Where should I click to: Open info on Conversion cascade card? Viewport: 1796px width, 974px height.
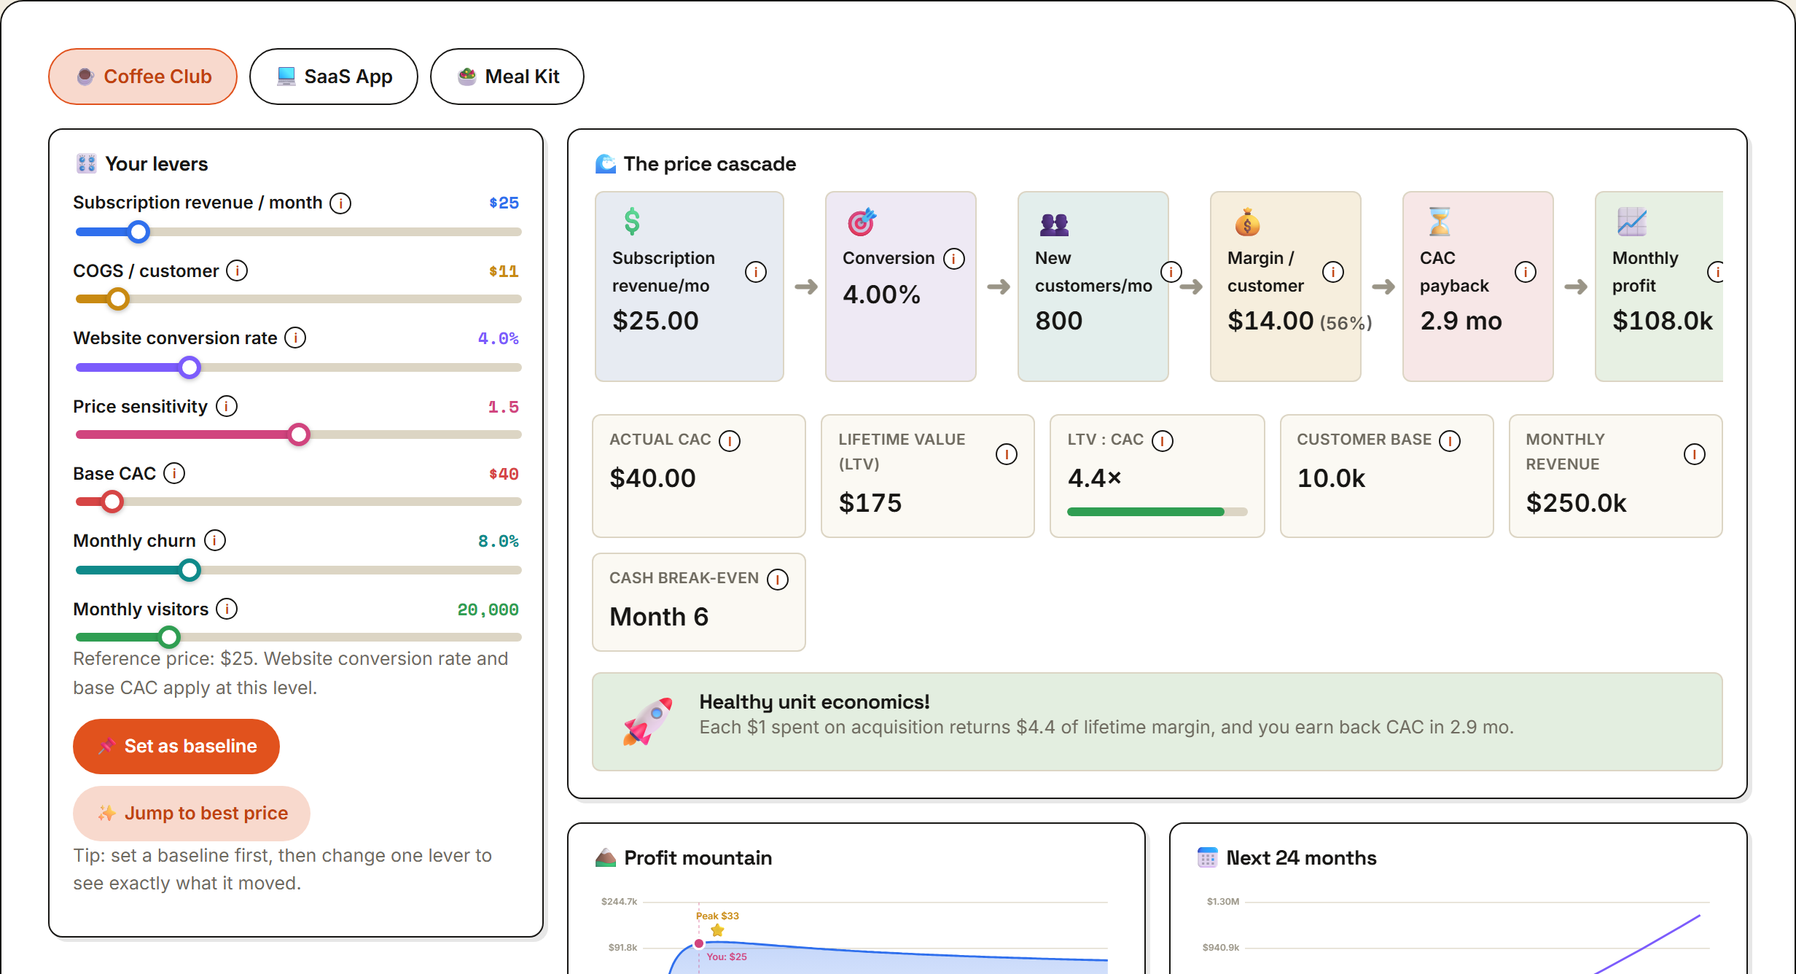[954, 259]
